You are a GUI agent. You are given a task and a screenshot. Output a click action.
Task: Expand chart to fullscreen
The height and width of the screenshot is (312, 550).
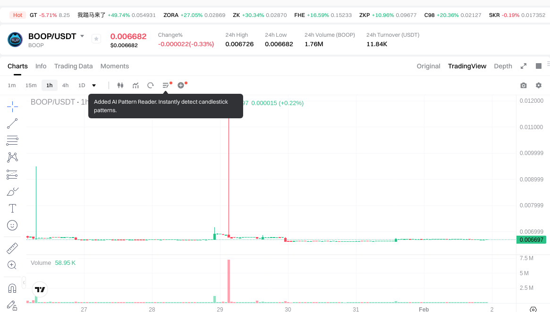tap(523, 66)
